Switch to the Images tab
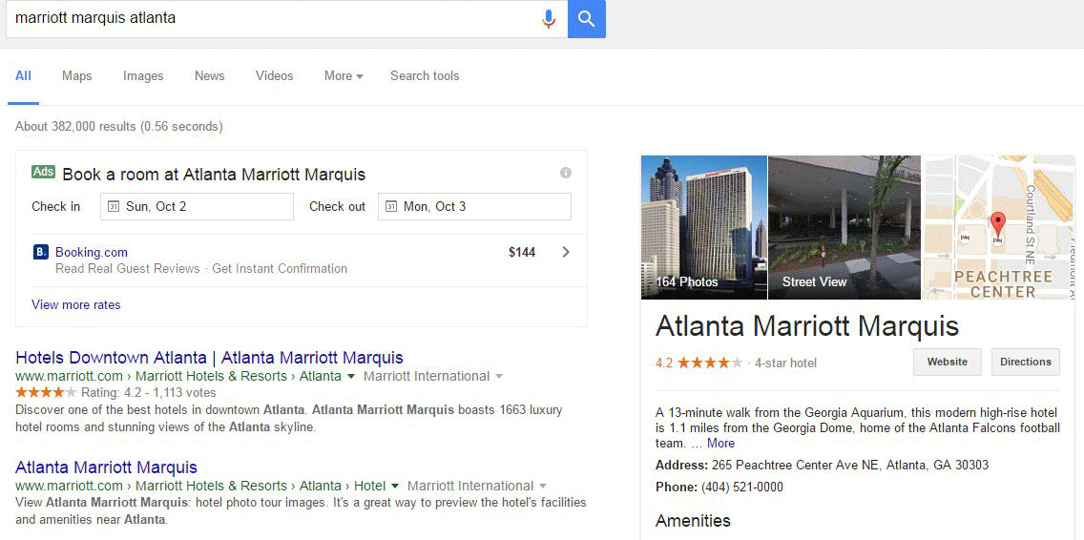The width and height of the screenshot is (1084, 540). click(x=143, y=76)
